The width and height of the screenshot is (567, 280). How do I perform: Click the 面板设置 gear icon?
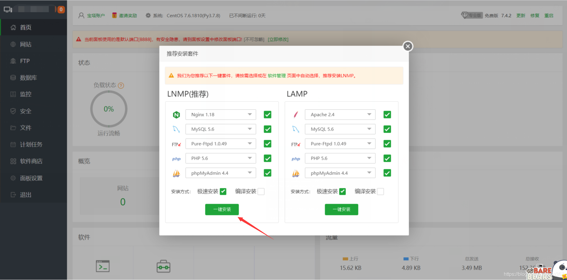(x=13, y=178)
